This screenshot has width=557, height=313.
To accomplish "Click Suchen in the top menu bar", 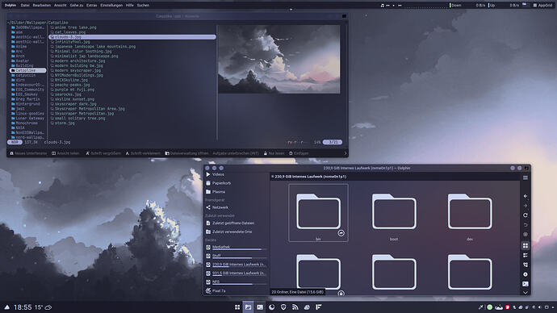I will [x=143, y=6].
